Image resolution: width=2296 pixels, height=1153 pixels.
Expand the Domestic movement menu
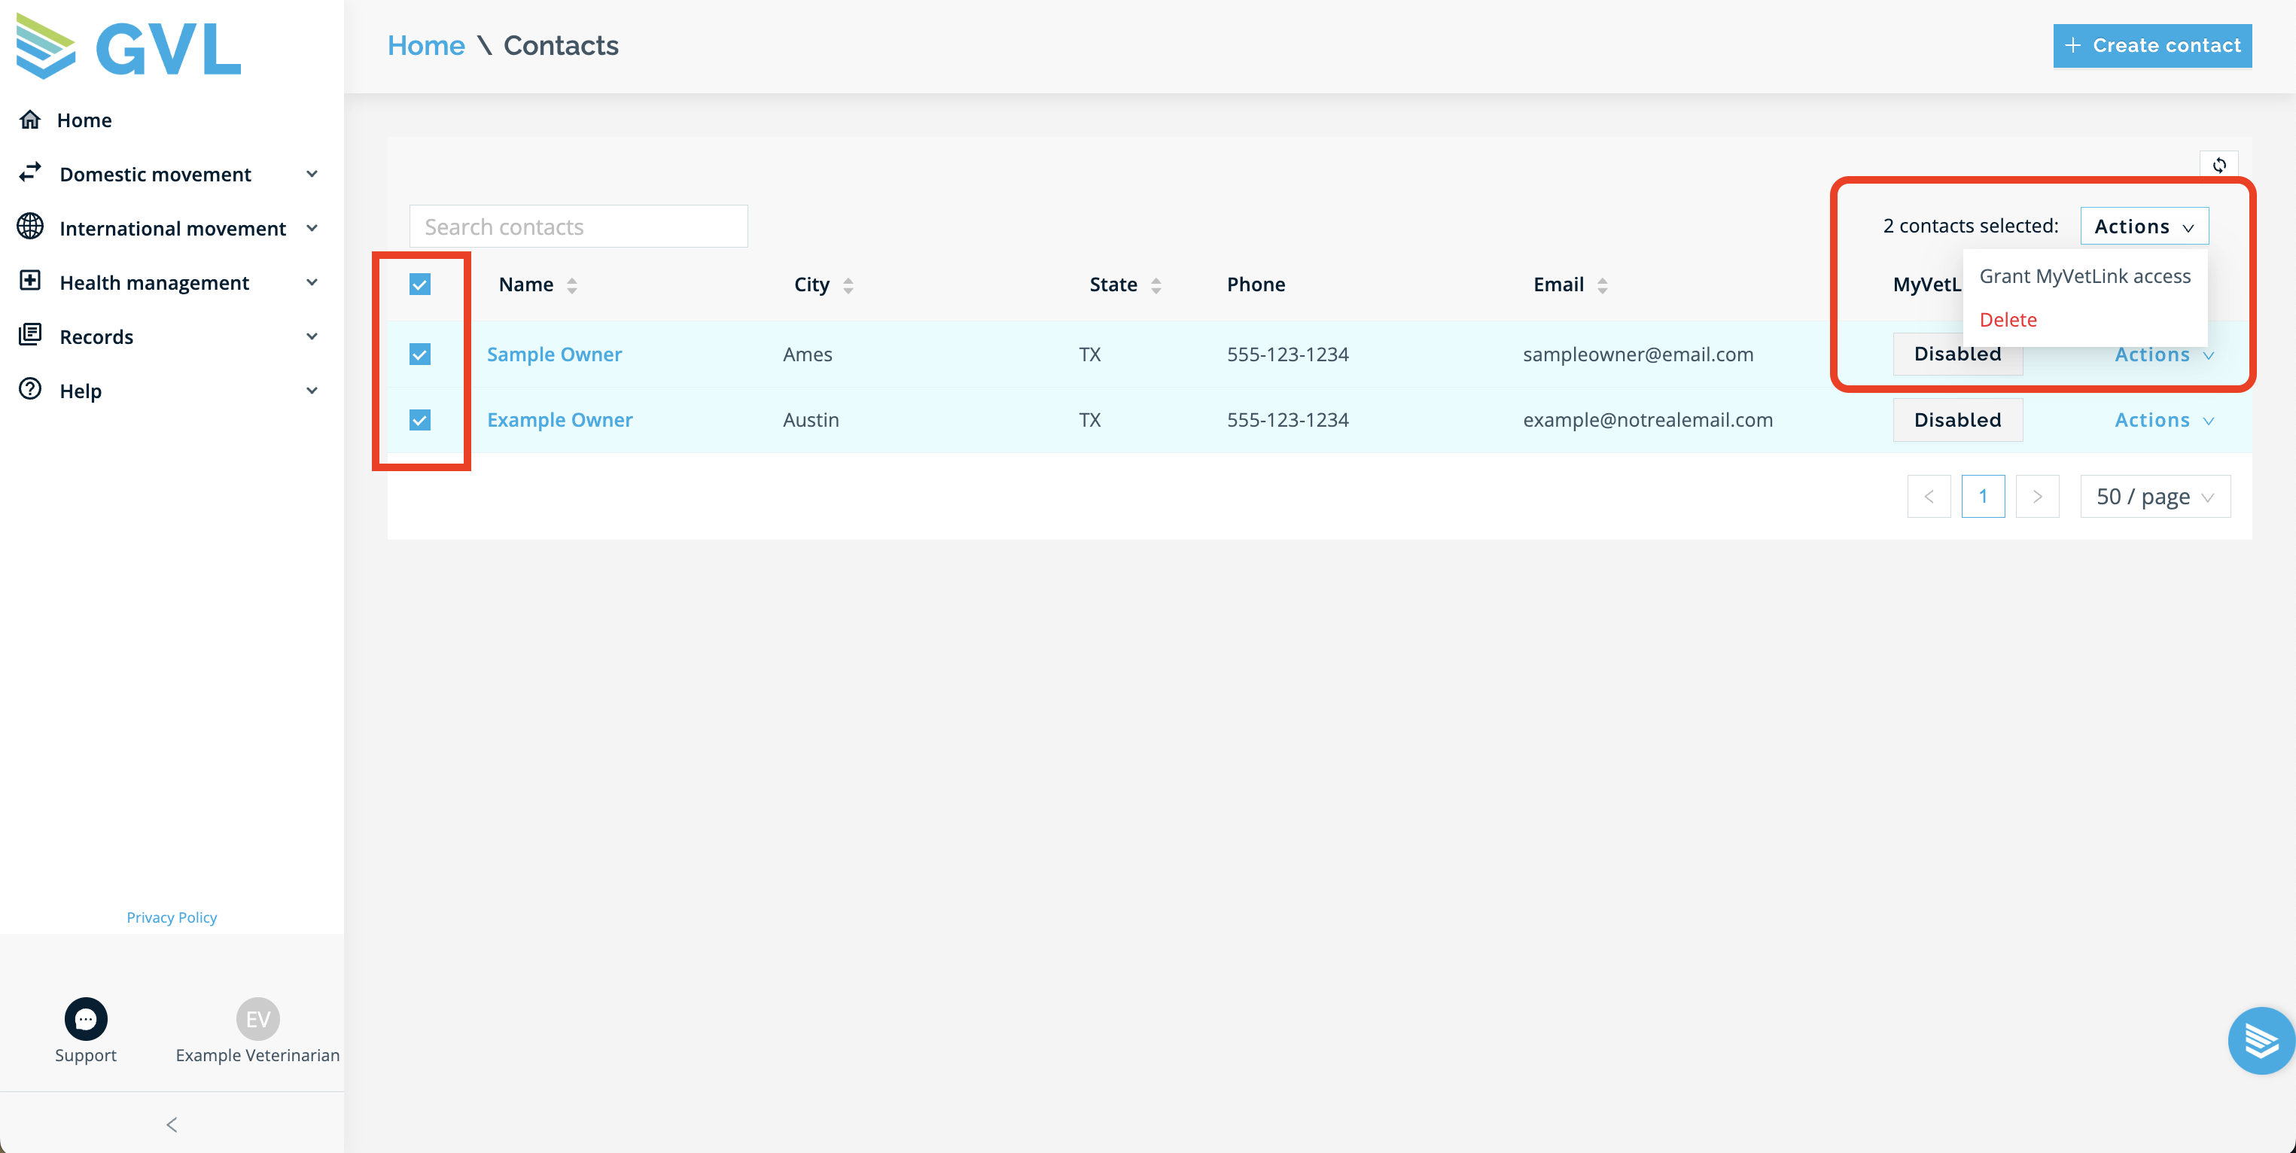[312, 174]
